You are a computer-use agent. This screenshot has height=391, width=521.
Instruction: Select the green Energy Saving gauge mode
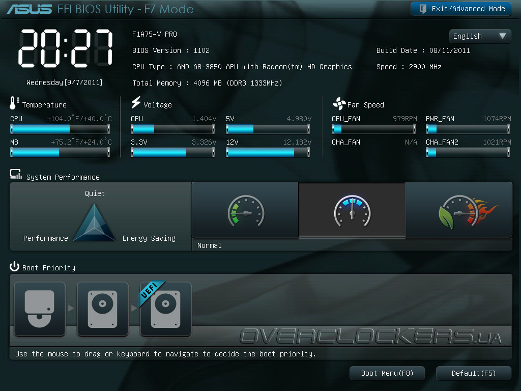245,210
